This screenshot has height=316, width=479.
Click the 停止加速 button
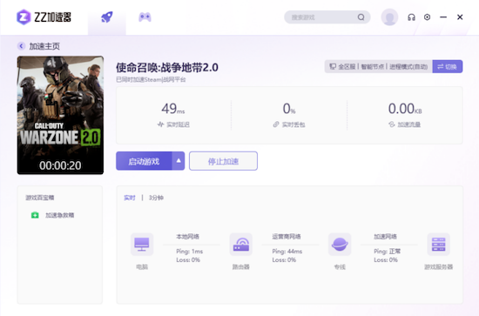tap(223, 161)
